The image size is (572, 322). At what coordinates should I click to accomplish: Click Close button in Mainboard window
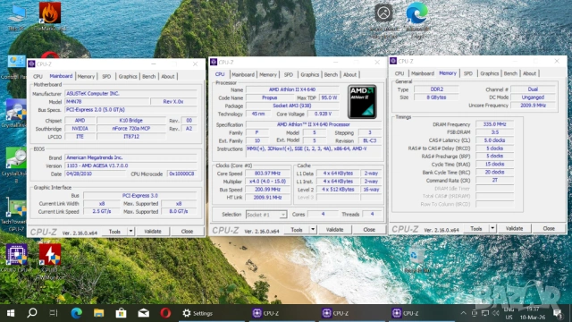tap(187, 231)
